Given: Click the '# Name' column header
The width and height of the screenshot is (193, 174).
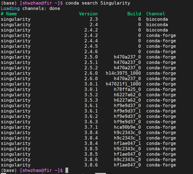Looking at the screenshot, I should [x=9, y=14].
